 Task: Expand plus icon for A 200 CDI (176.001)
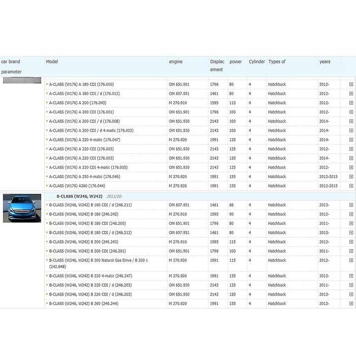pos(351,112)
